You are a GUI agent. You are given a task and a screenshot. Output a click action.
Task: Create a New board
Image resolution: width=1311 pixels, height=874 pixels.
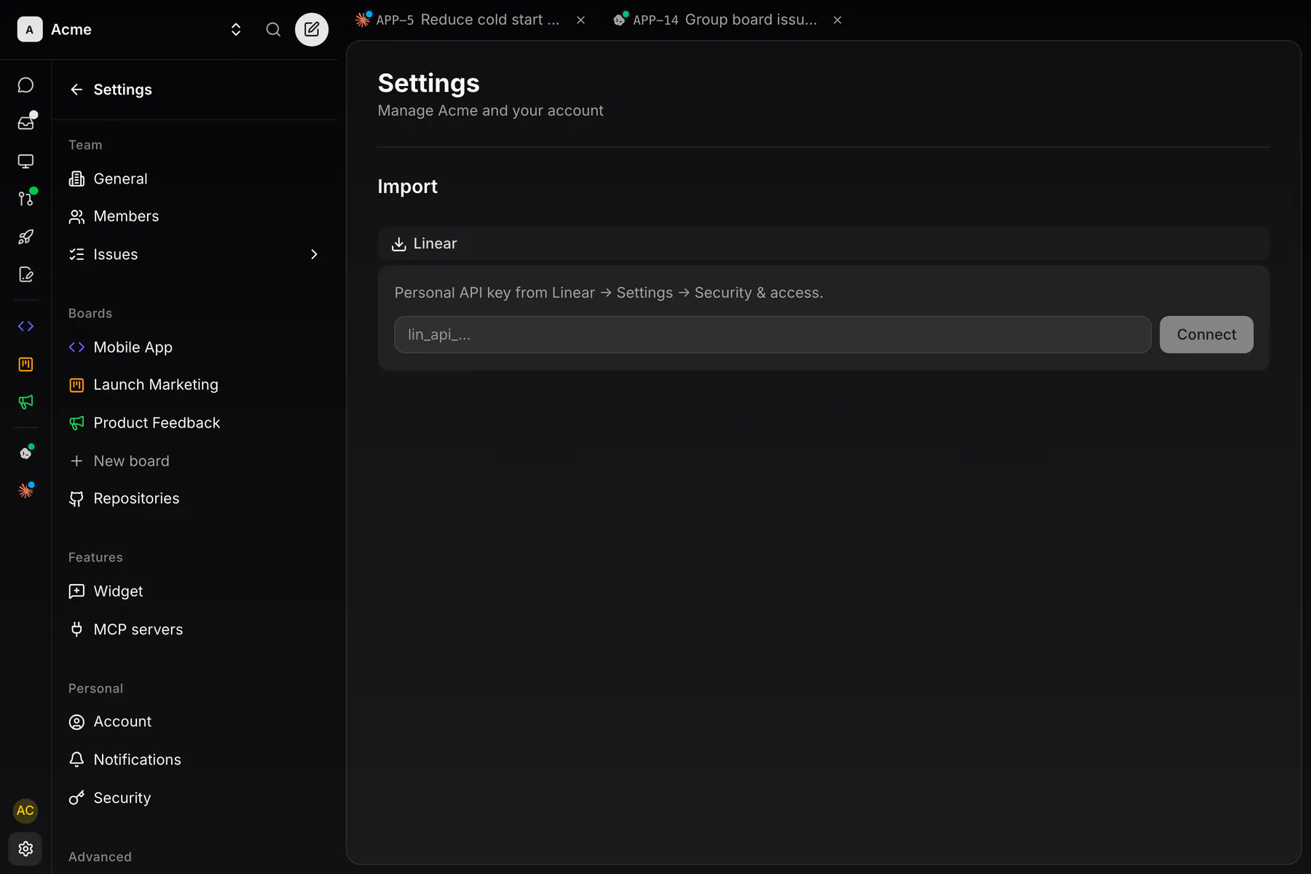194,461
